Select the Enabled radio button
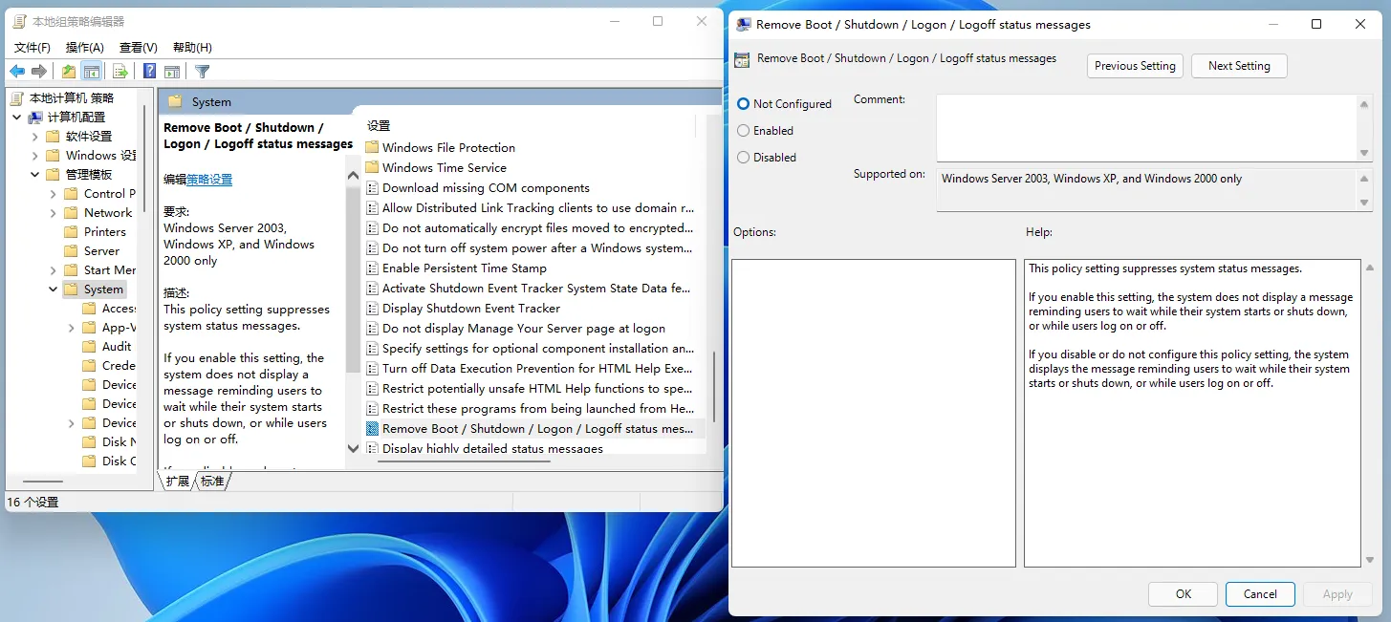Viewport: 1391px width, 622px height. click(744, 131)
